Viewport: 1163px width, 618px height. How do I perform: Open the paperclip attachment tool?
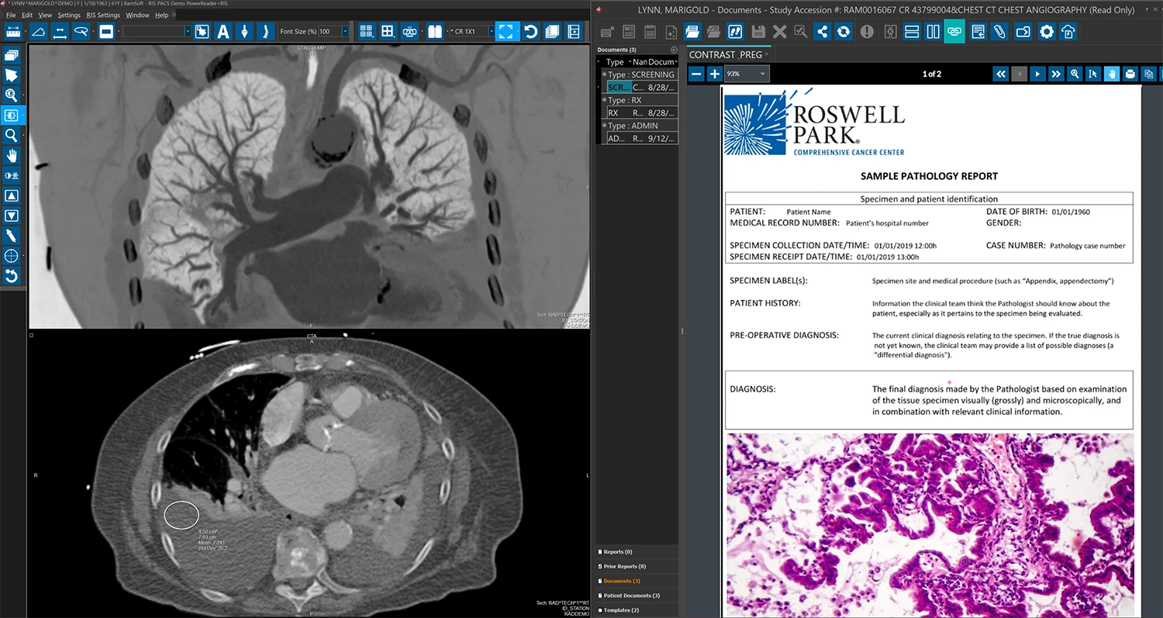(x=999, y=32)
